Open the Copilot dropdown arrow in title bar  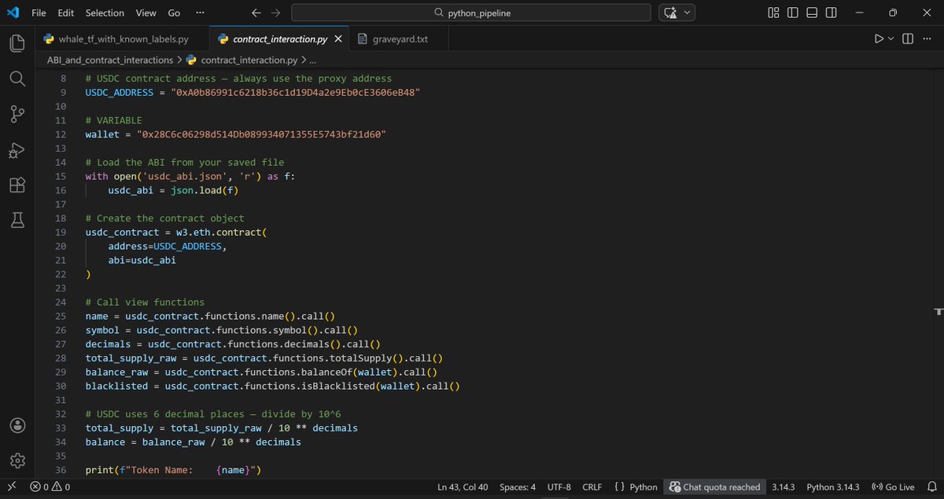click(x=688, y=13)
